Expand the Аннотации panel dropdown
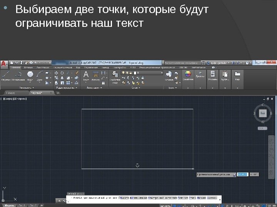 coord(94,87)
